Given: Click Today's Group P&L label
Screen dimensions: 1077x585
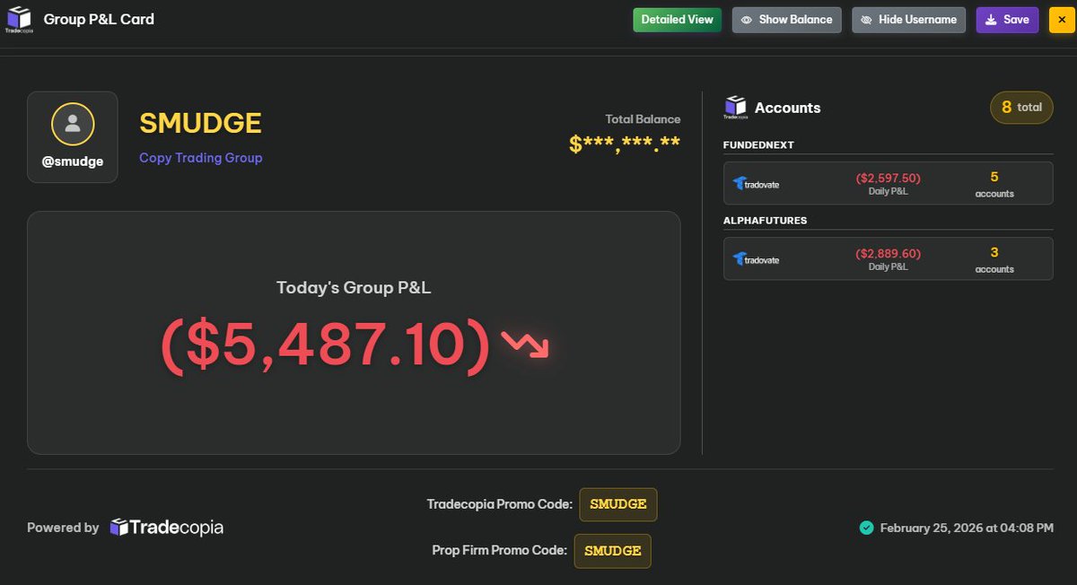Looking at the screenshot, I should (354, 288).
